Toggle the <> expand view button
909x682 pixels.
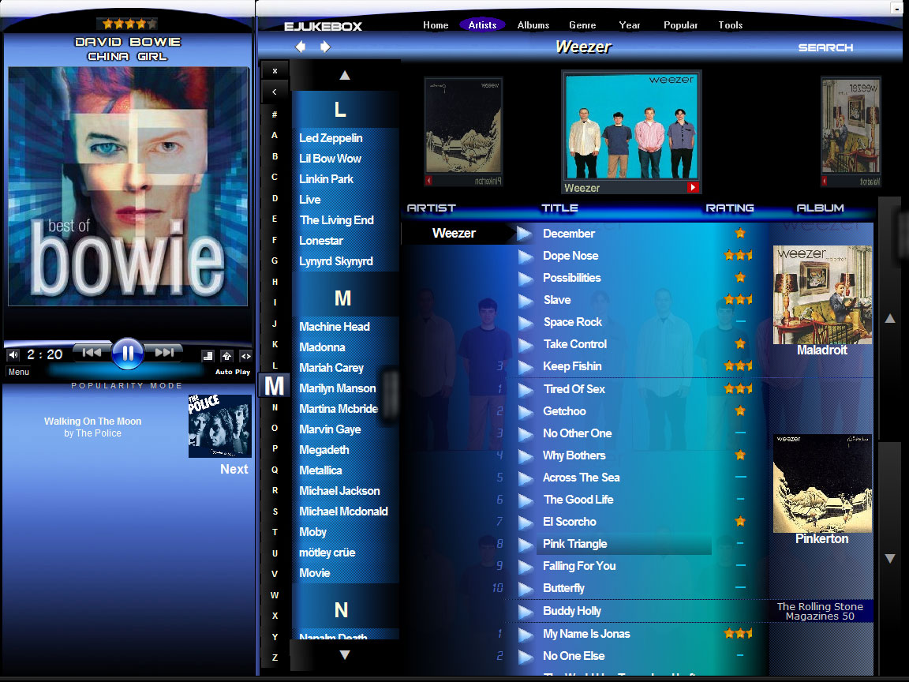(245, 356)
